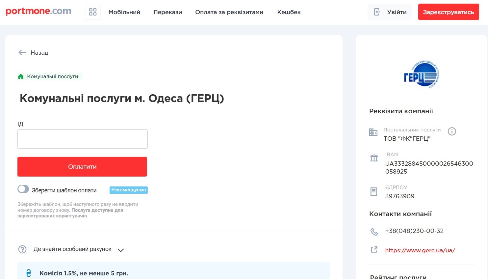Open the https://www.gerc.ua/ua/ link
The height and width of the screenshot is (280, 488).
[420, 250]
